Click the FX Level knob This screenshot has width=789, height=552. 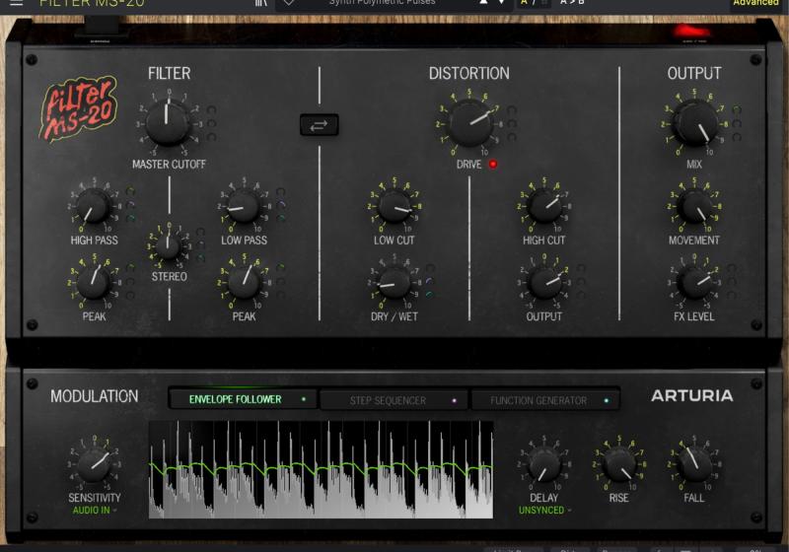click(694, 283)
